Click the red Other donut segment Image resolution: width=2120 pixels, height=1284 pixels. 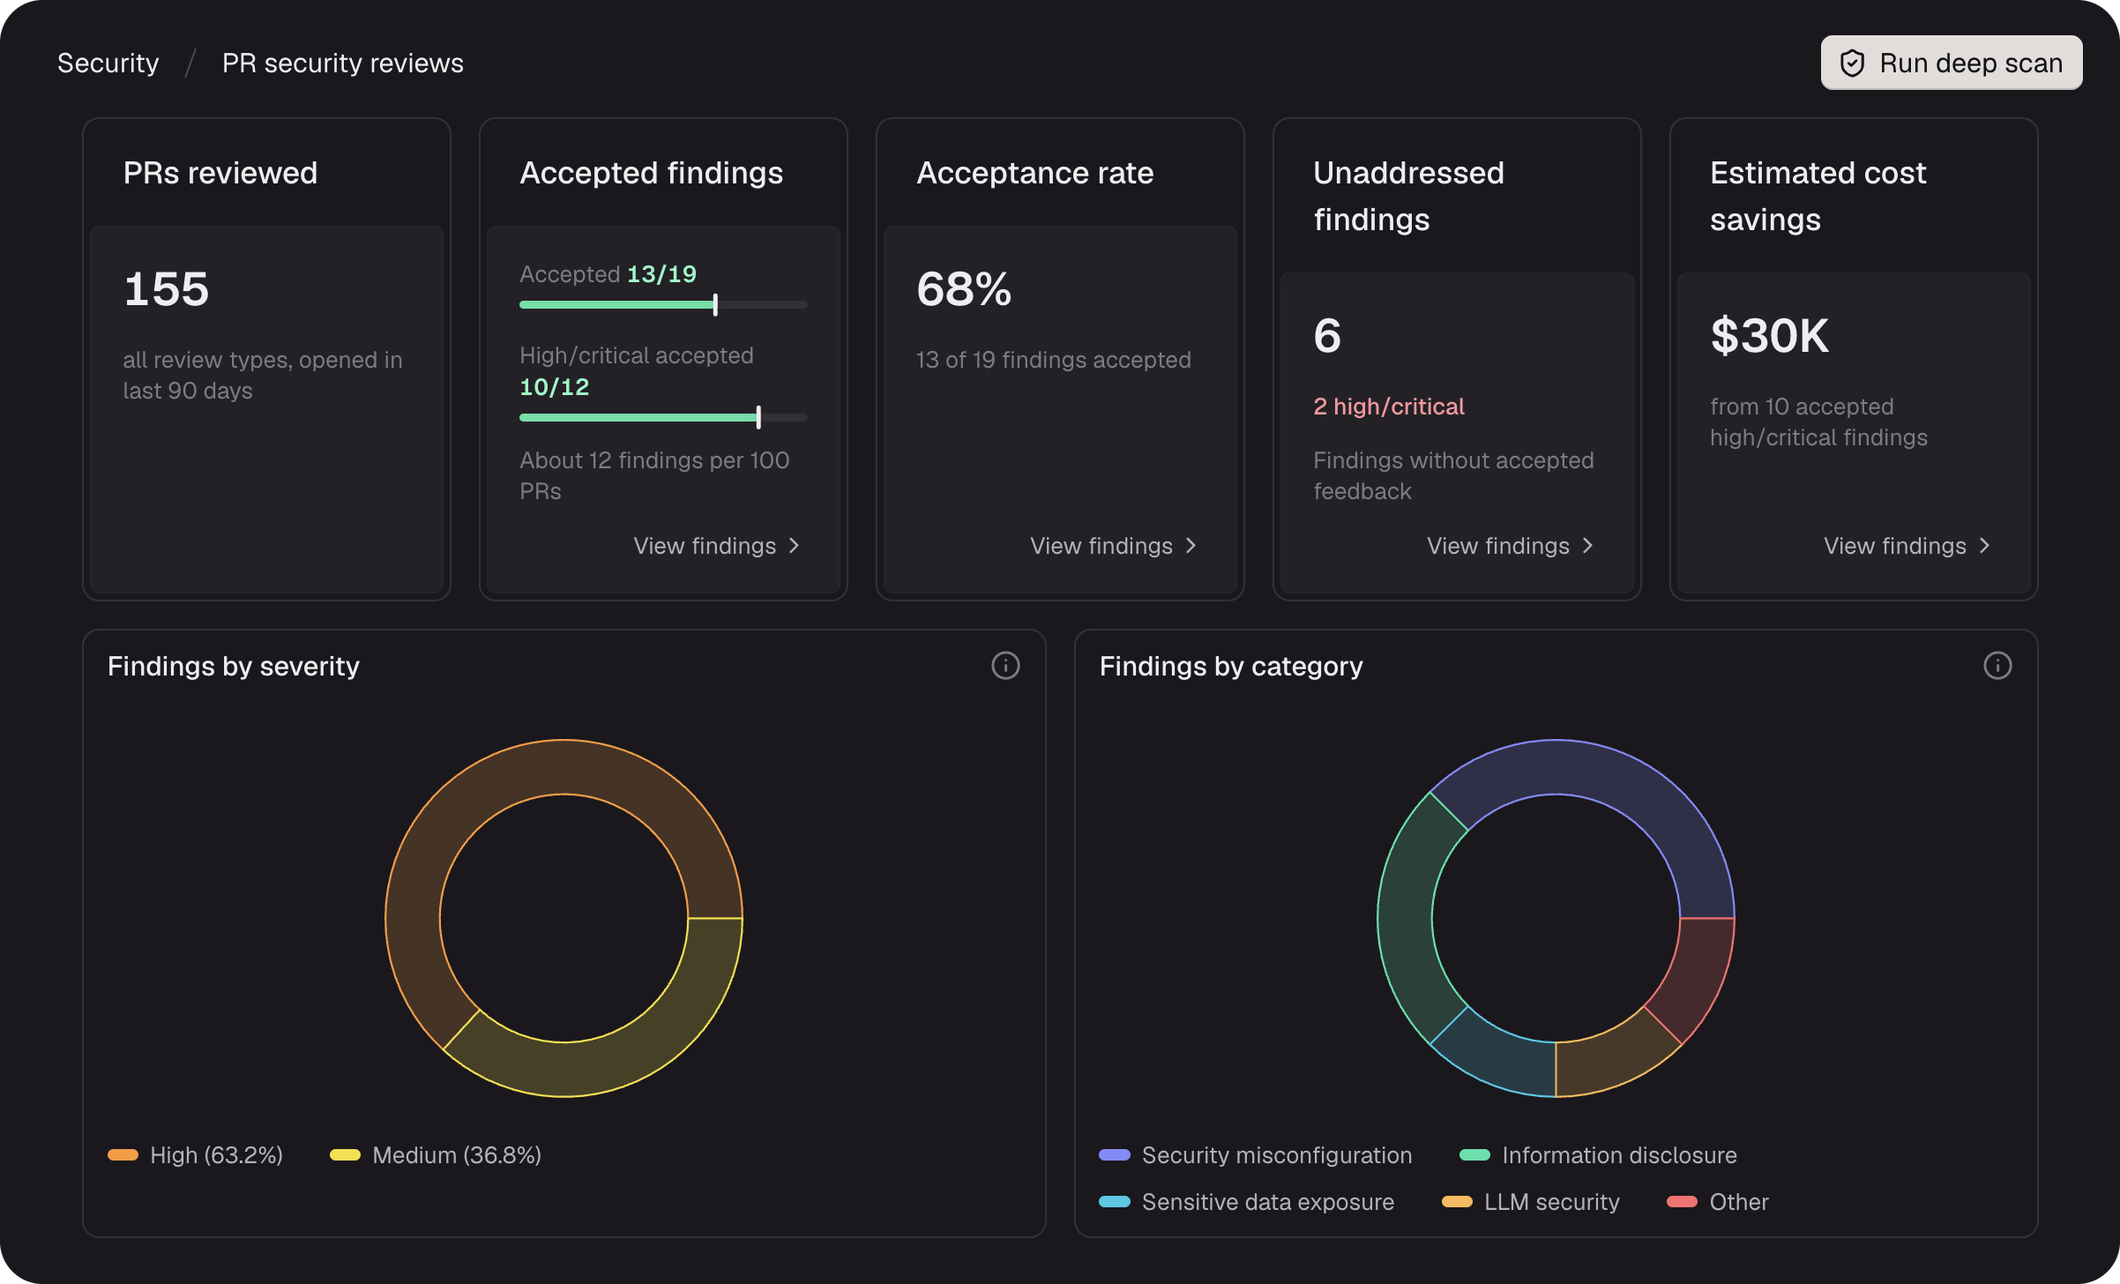pos(1696,976)
